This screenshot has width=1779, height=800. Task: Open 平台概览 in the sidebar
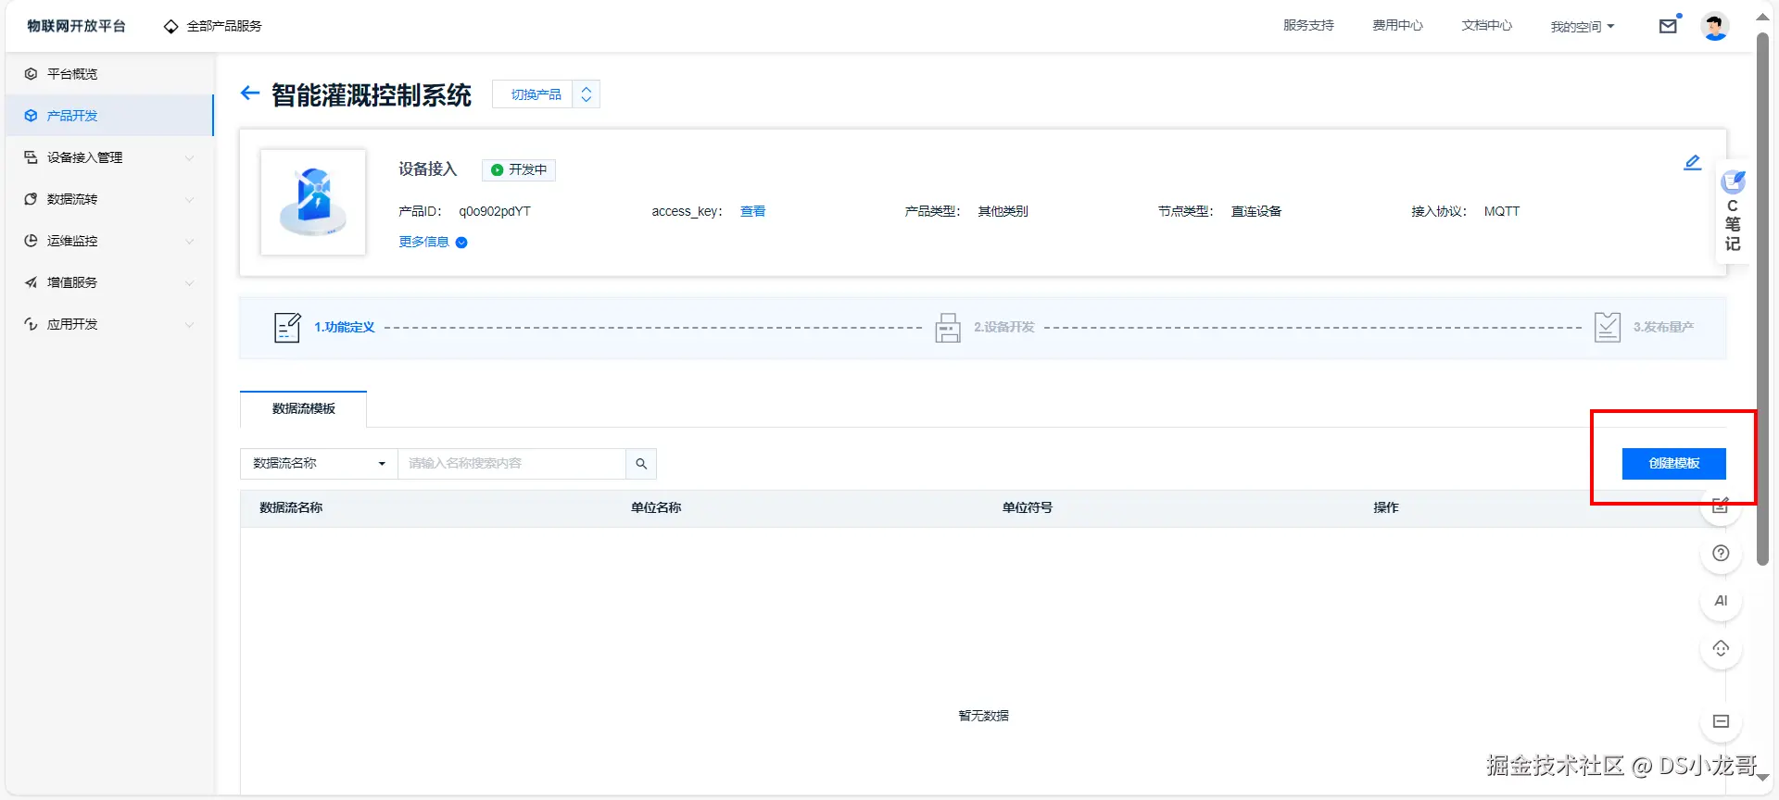click(x=109, y=74)
